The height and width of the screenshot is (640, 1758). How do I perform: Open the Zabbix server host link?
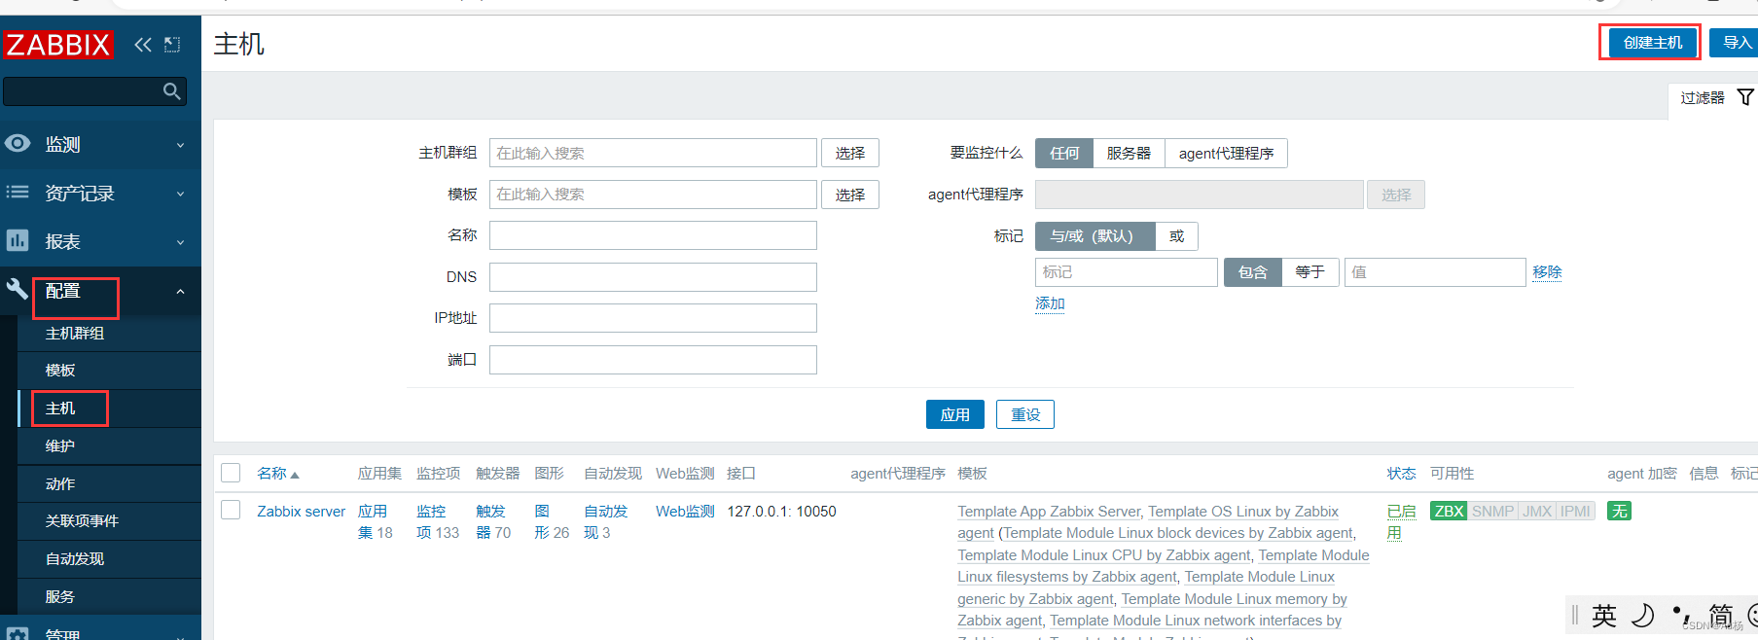301,512
